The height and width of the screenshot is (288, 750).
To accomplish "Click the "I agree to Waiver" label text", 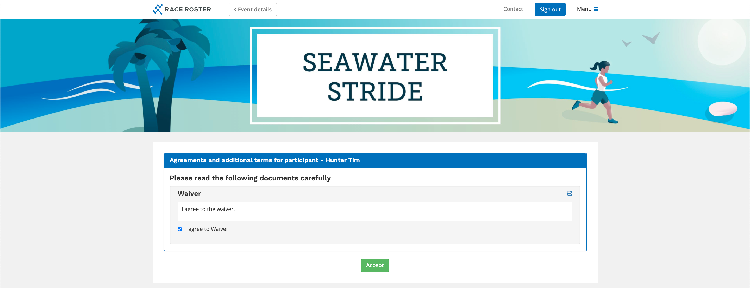I will click(207, 229).
